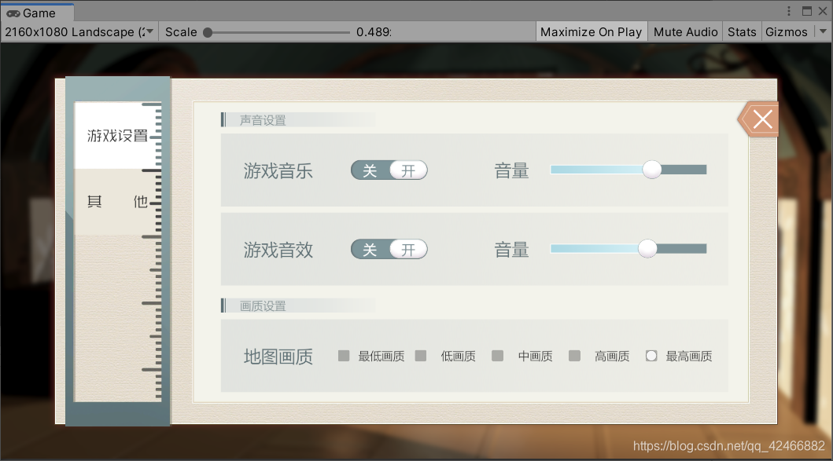Click the 游戏音乐 label
The height and width of the screenshot is (461, 833).
pyautogui.click(x=278, y=171)
